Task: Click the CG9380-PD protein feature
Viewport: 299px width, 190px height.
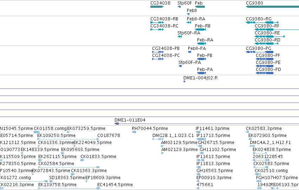Action: [x=265, y=73]
